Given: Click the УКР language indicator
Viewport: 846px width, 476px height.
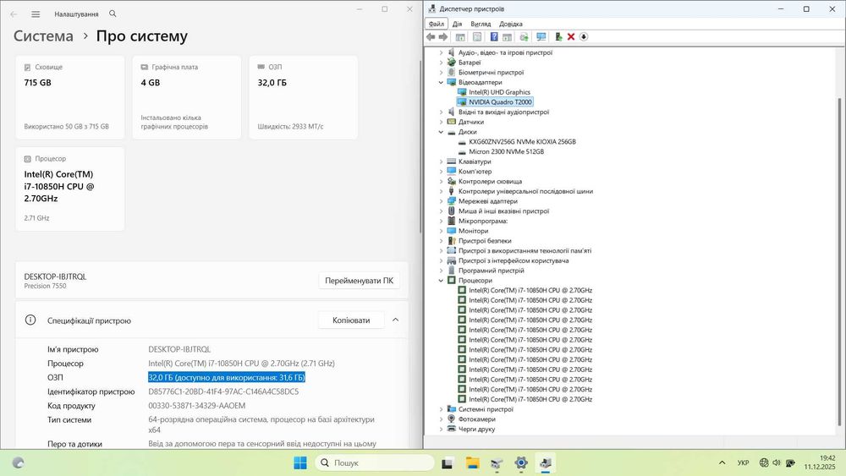Looking at the screenshot, I should point(743,462).
